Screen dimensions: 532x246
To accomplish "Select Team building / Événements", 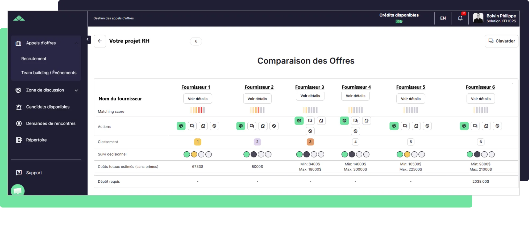I will (x=49, y=72).
